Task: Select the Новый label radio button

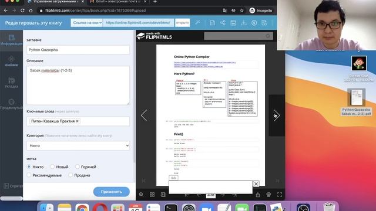Action: point(52,166)
